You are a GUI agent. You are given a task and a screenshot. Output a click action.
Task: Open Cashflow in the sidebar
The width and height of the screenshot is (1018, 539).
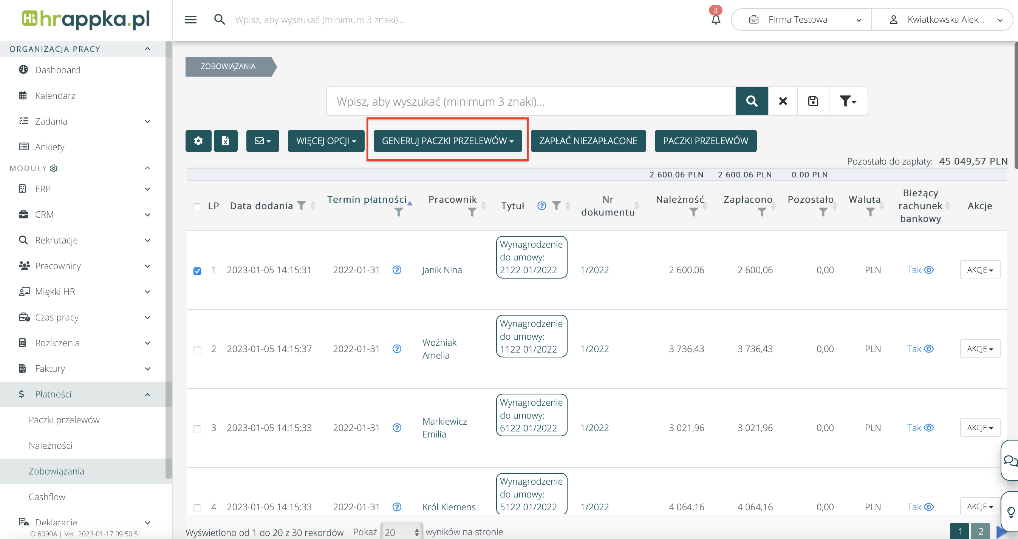click(x=46, y=497)
